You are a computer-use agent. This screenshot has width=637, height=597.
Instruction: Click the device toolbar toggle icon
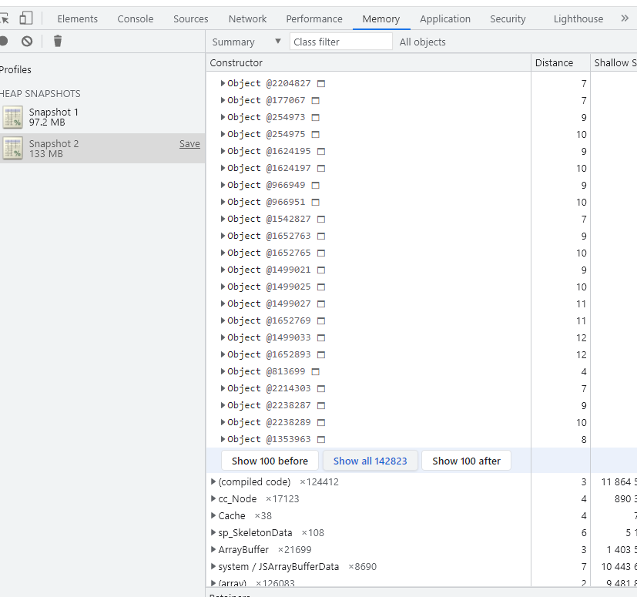[x=26, y=18]
